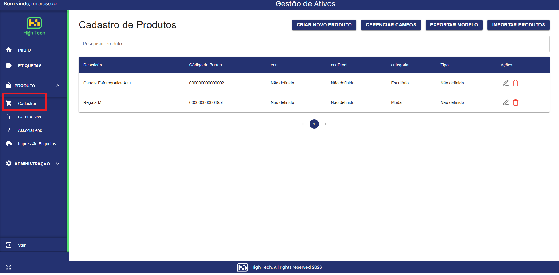Click the home icon beside INICIO
This screenshot has height=275, width=559.
click(9, 50)
